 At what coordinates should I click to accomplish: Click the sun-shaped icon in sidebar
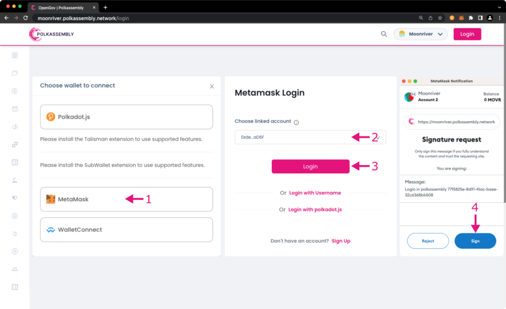[15, 233]
